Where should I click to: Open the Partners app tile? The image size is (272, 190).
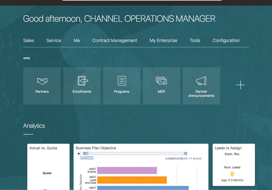pos(42,86)
